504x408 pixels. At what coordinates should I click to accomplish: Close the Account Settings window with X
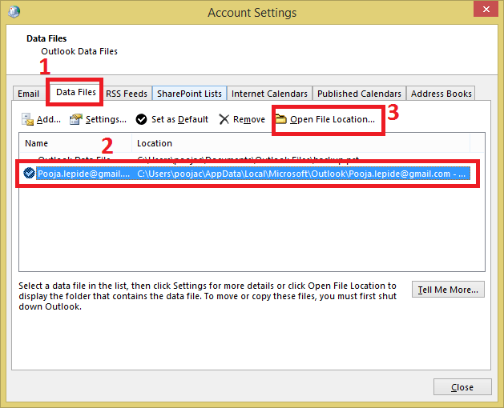[x=486, y=9]
